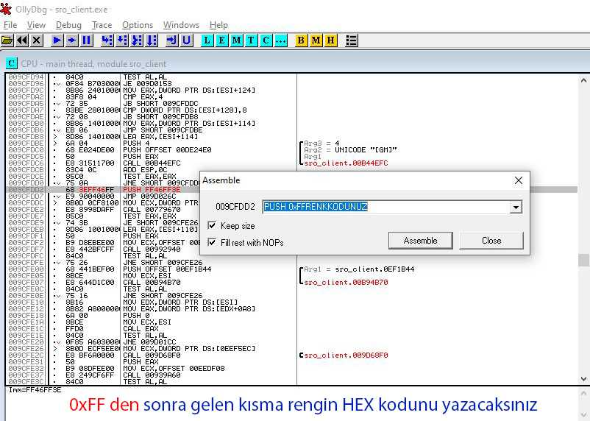The image size is (590, 421).
Task: Close the Assemble dialog with X
Action: [x=519, y=181]
